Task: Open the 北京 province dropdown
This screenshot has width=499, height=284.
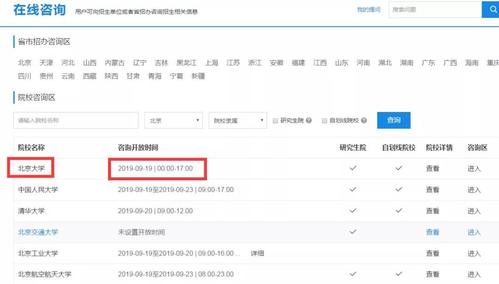Action: [174, 120]
